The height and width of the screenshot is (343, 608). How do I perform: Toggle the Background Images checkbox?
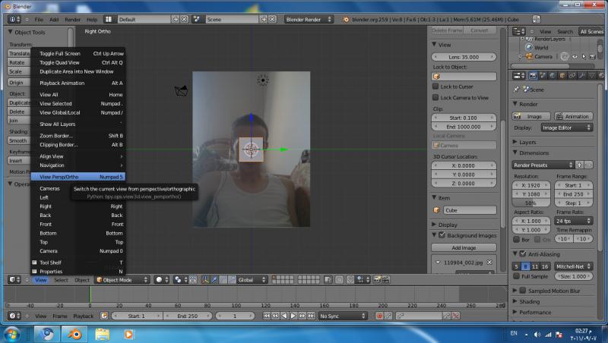pyautogui.click(x=442, y=235)
